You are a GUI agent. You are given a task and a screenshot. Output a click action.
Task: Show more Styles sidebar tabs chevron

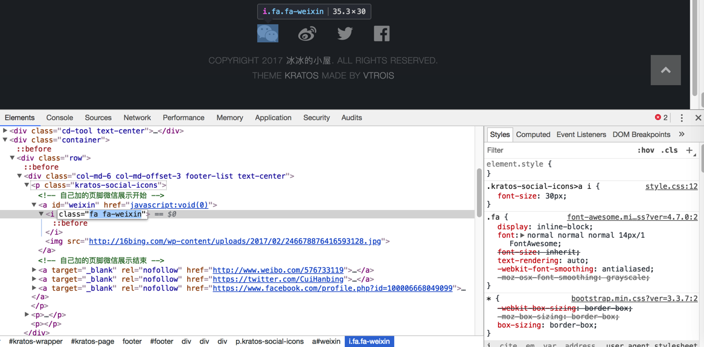point(681,134)
